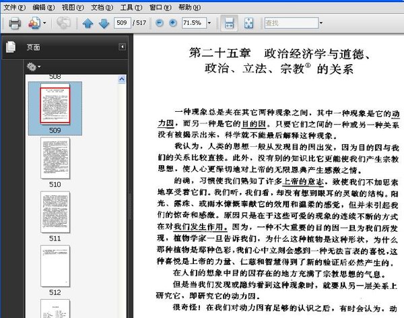Click the zoom out minus button
This screenshot has height=318, width=404.
[x=160, y=24]
